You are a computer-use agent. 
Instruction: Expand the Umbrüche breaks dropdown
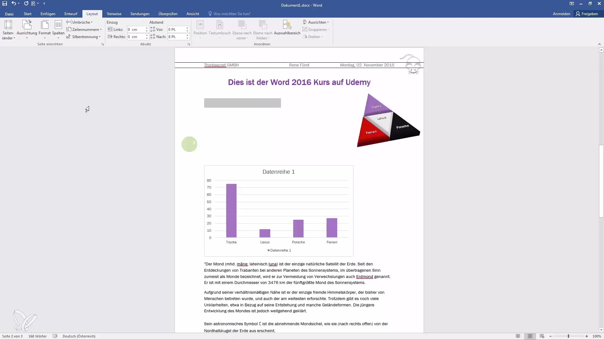tap(80, 22)
